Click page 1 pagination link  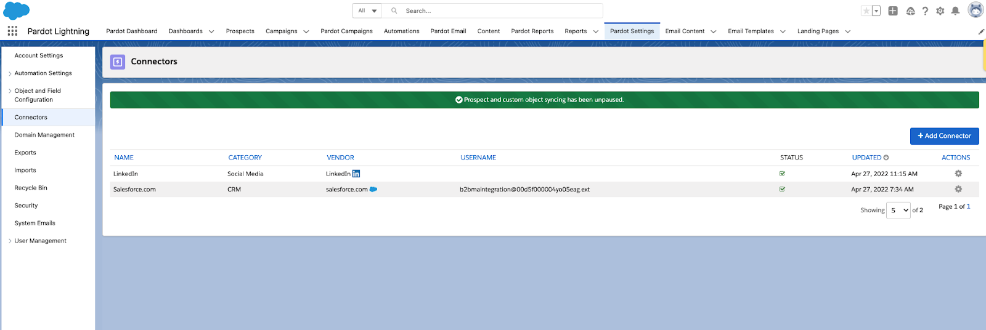tap(968, 206)
